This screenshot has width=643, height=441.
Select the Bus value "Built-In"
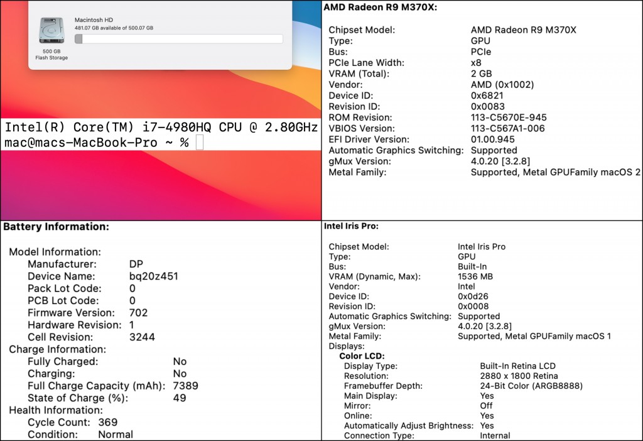coord(472,266)
